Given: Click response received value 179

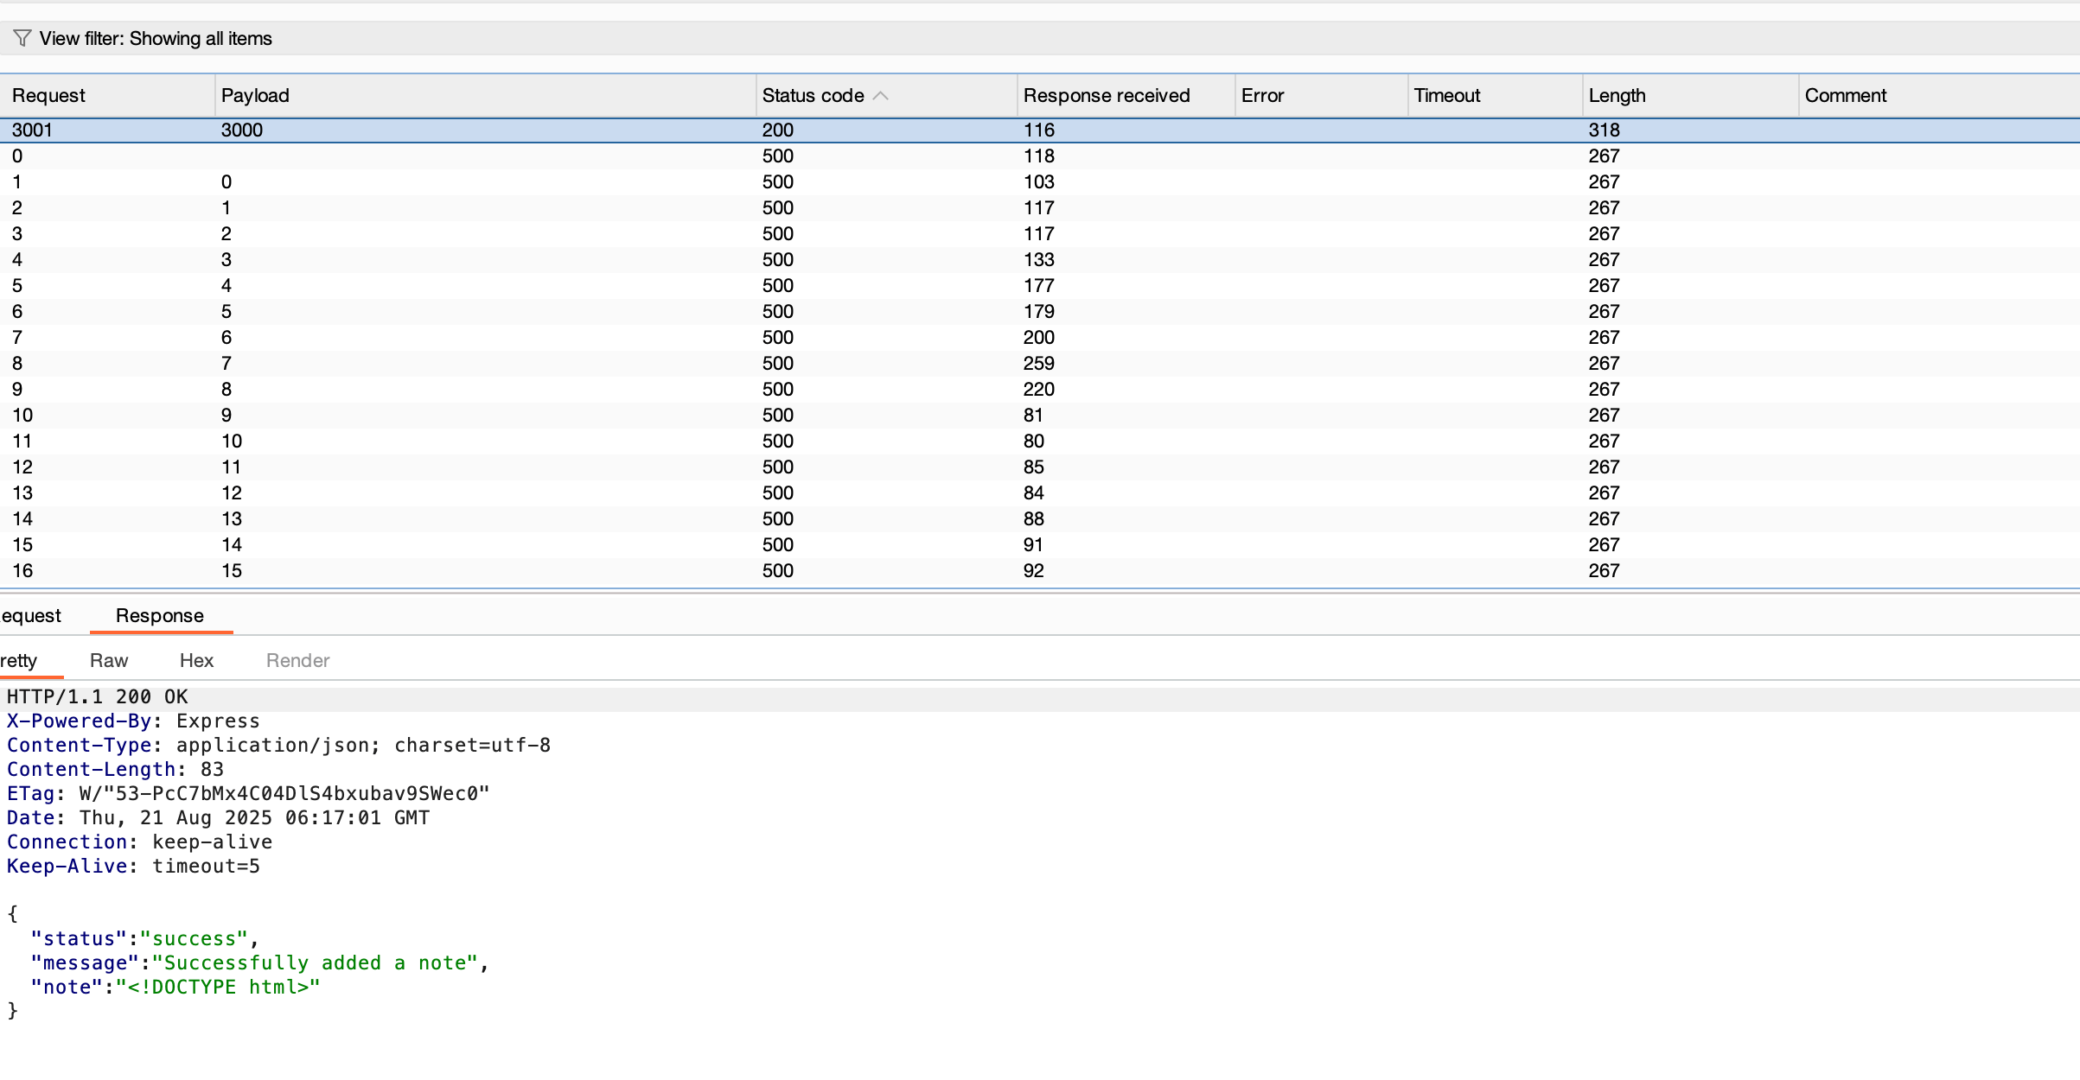Looking at the screenshot, I should tap(1038, 311).
